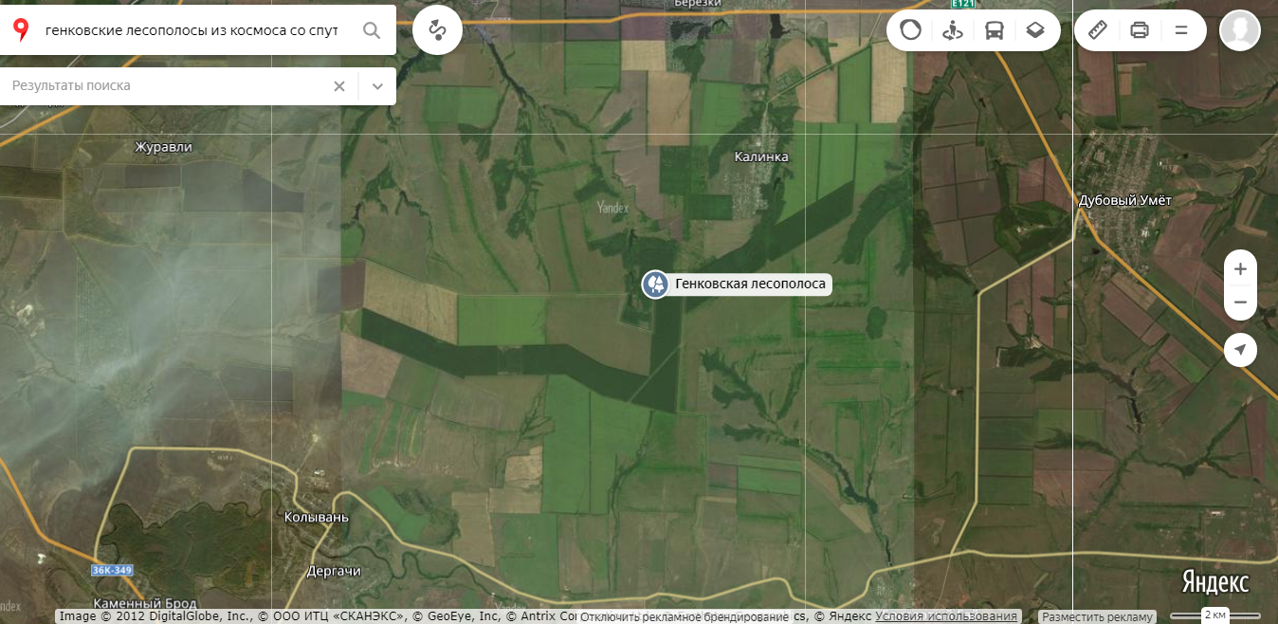1278x624 pixels.
Task: Open street panoramas icon
Action: tap(953, 30)
